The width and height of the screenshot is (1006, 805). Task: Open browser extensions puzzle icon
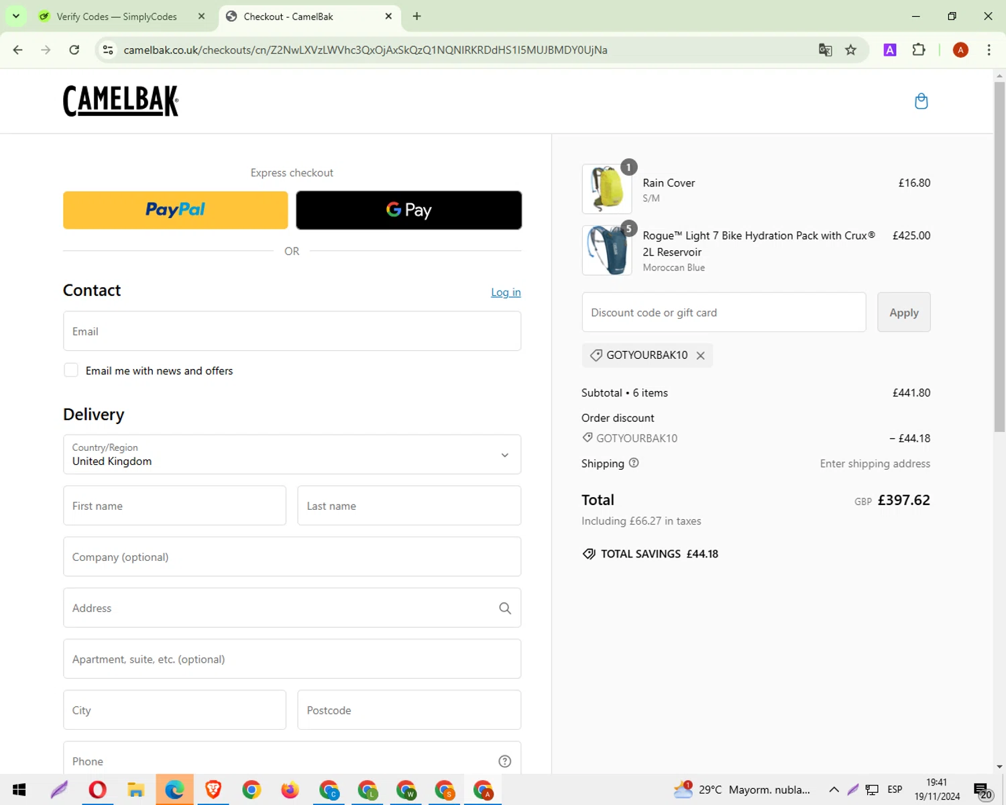pyautogui.click(x=919, y=50)
